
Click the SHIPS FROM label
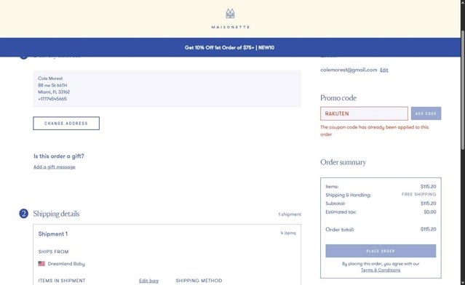coord(53,252)
